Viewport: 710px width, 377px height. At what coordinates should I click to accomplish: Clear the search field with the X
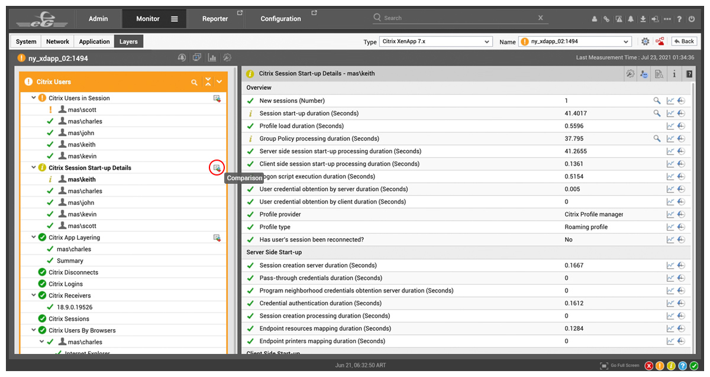(x=541, y=18)
